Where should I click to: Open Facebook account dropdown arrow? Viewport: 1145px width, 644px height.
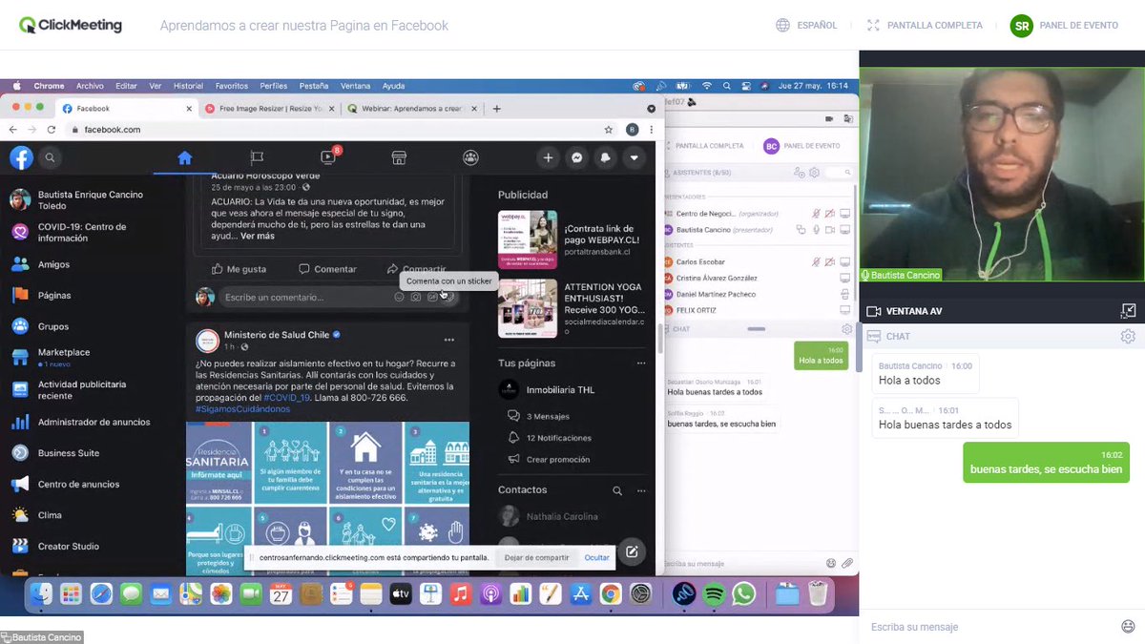click(635, 157)
